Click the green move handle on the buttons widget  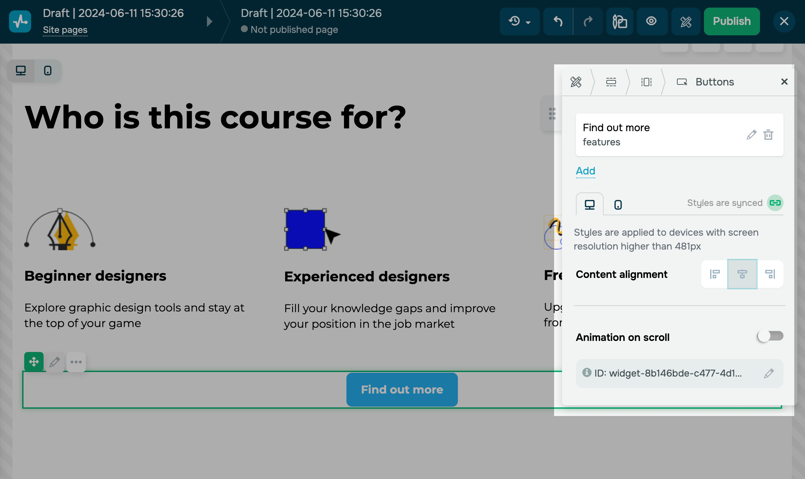(x=34, y=362)
